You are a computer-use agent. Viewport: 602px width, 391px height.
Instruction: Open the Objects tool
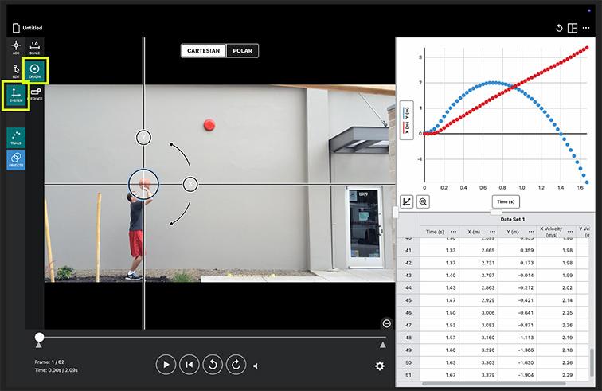click(16, 159)
